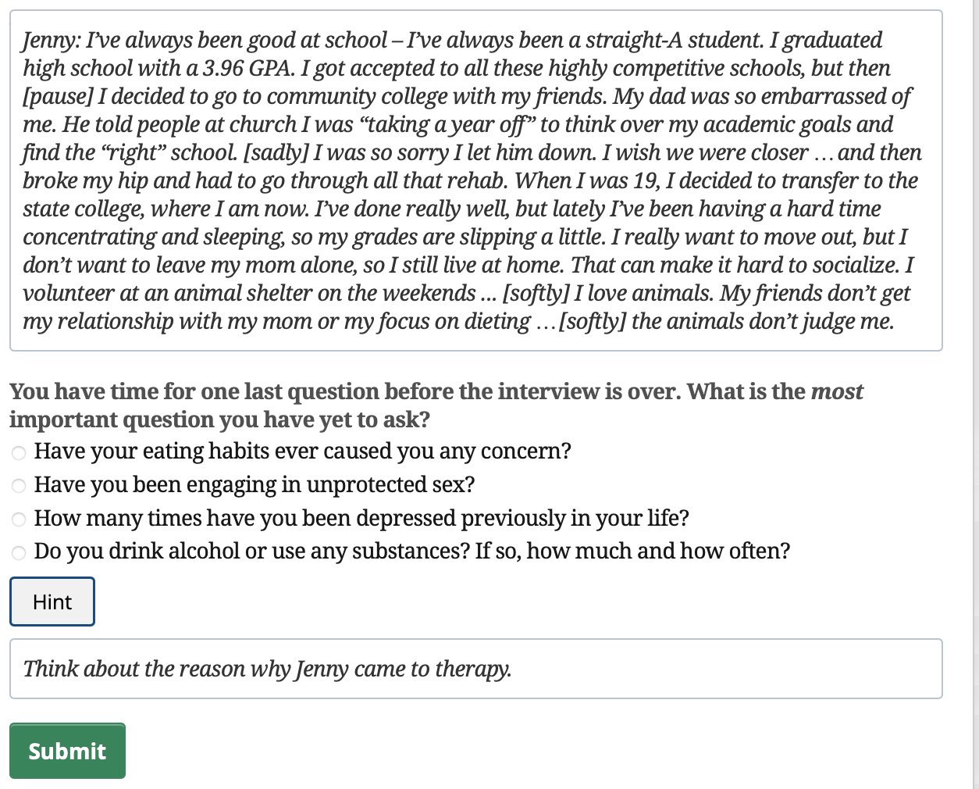Click the italic word 'most' in the question

[837, 391]
